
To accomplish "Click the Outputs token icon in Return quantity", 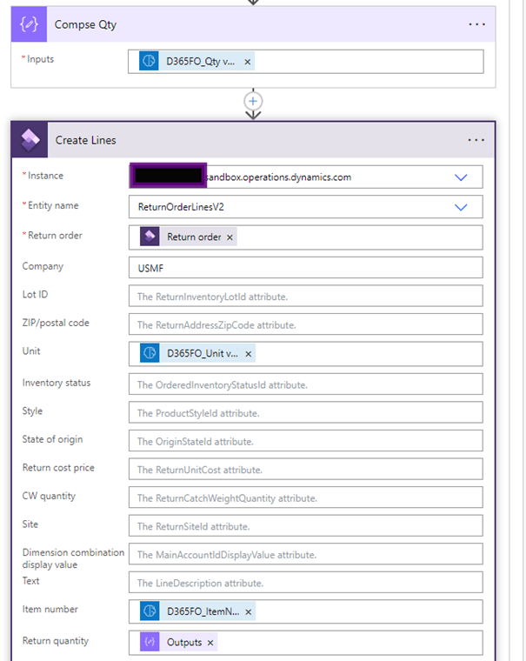I will 150,643.
